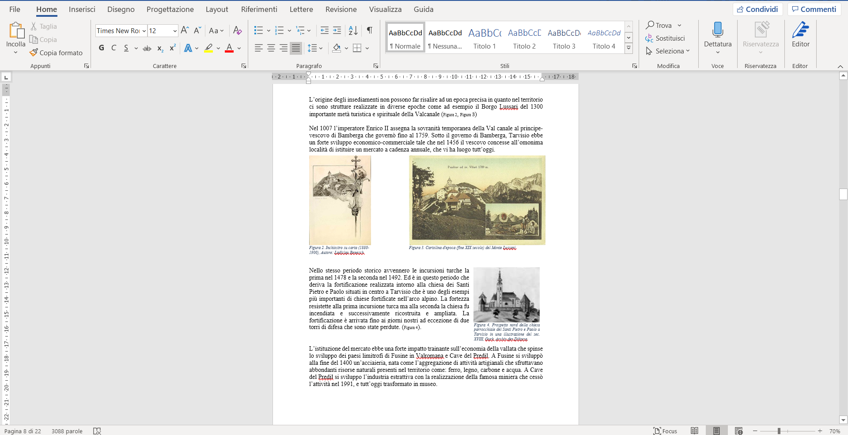Align text to the right
Screen dimensions: 848x435
284,48
